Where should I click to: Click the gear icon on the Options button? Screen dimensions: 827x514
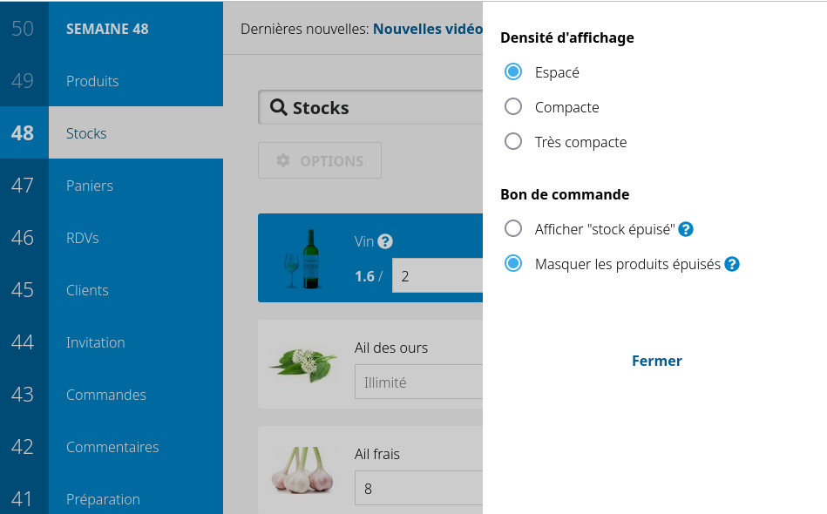click(x=283, y=161)
